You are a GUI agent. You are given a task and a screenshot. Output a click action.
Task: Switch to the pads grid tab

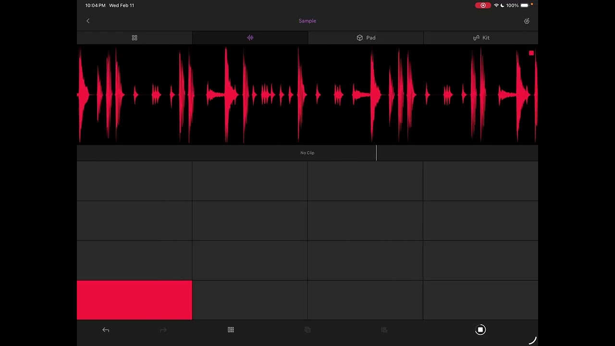click(135, 37)
